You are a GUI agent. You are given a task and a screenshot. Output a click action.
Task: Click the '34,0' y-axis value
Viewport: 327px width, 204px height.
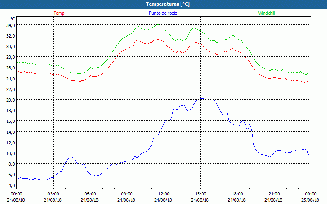pos(11,25)
